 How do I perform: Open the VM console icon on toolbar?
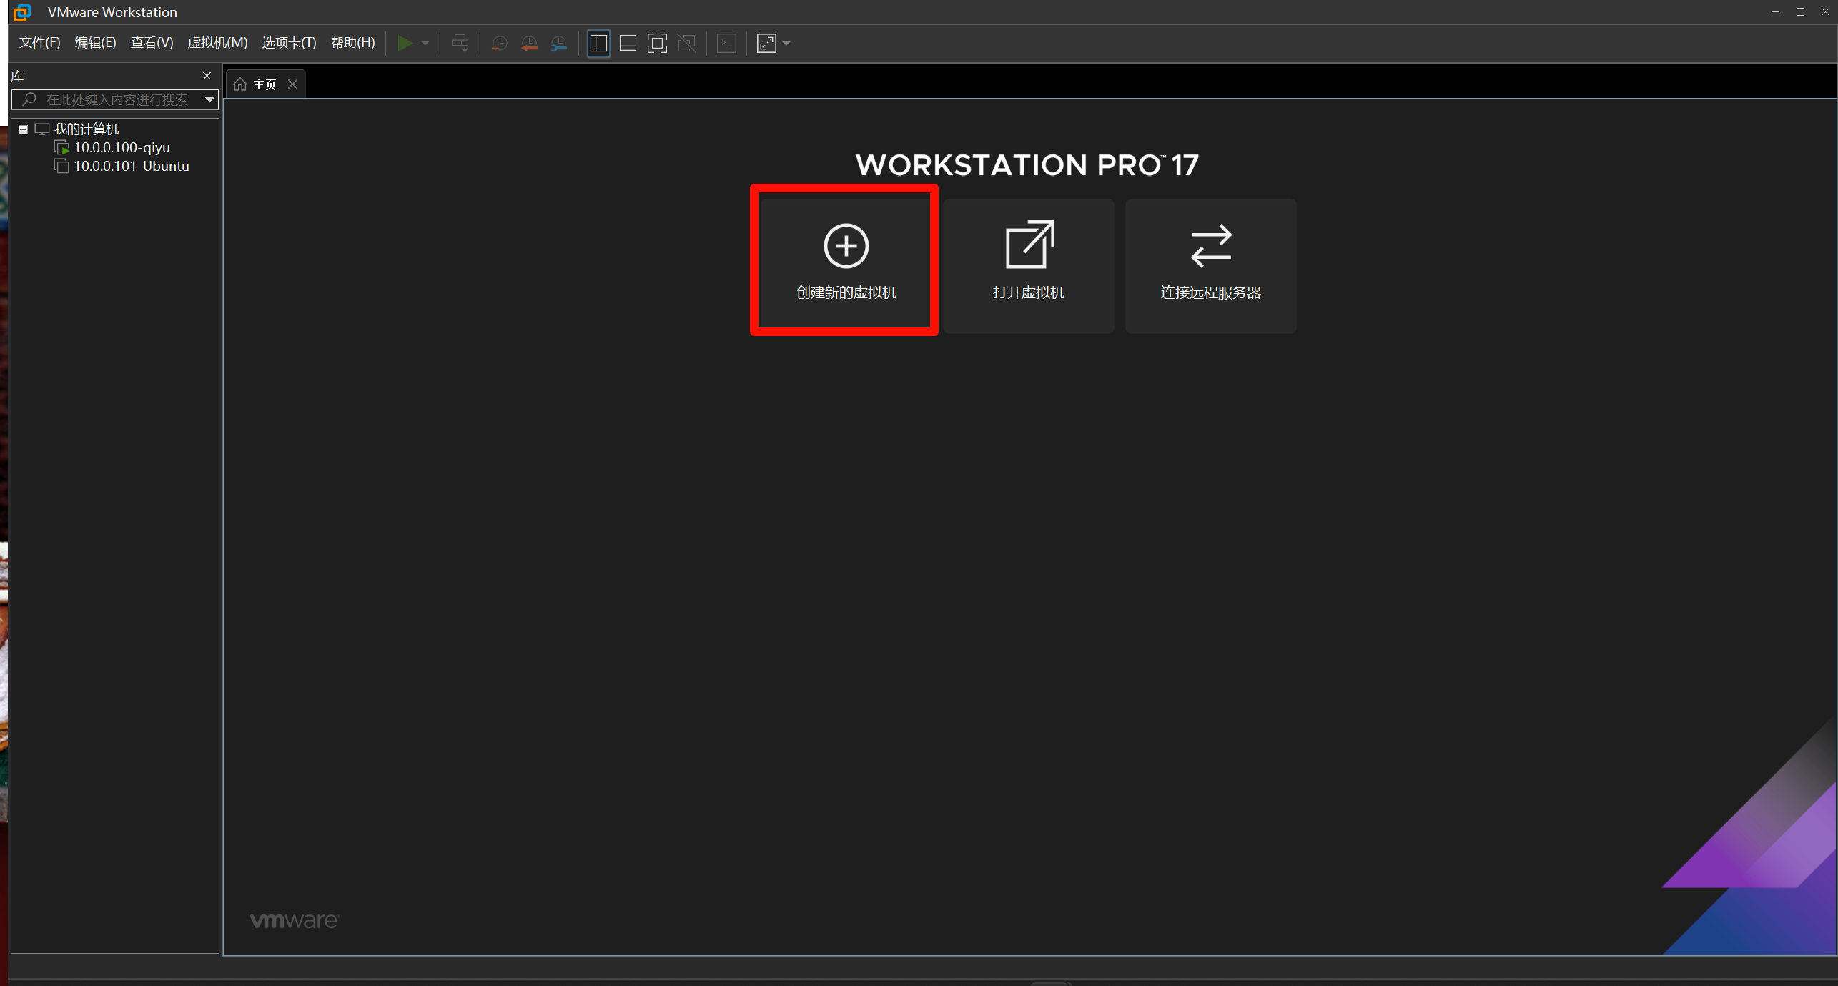pos(726,43)
